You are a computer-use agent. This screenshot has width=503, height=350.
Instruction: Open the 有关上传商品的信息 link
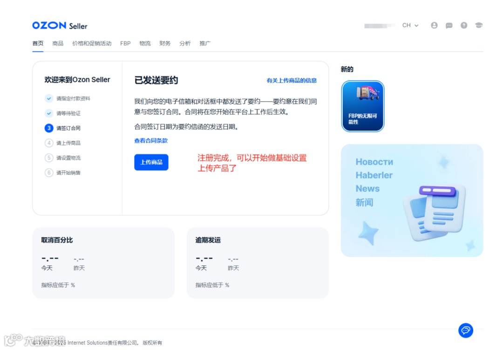click(x=292, y=81)
